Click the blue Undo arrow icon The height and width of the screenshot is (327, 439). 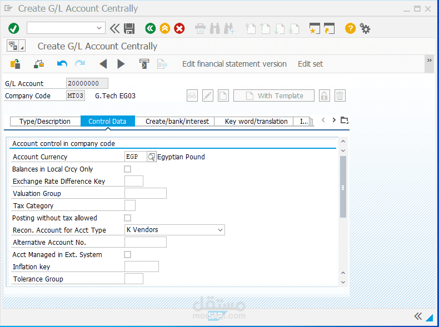(62, 64)
